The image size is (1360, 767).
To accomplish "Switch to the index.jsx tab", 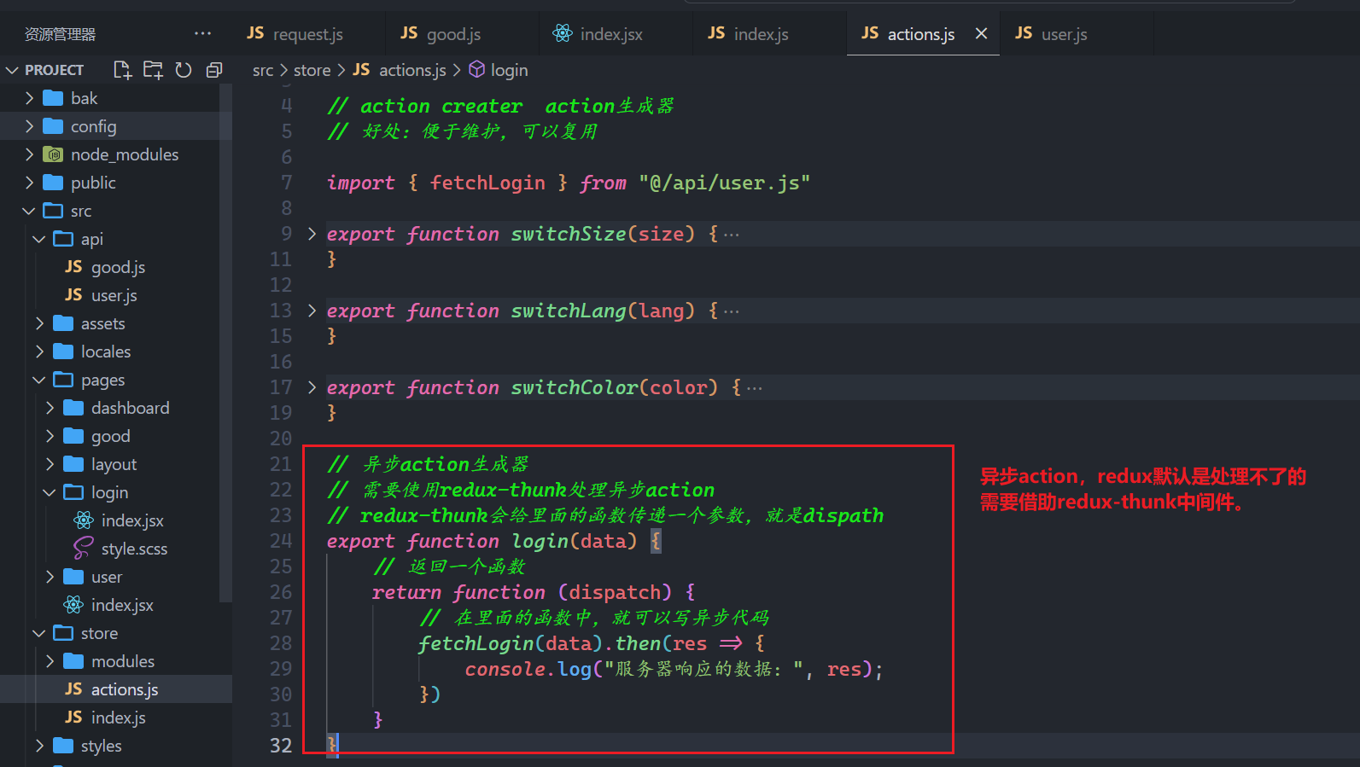I will tap(610, 33).
